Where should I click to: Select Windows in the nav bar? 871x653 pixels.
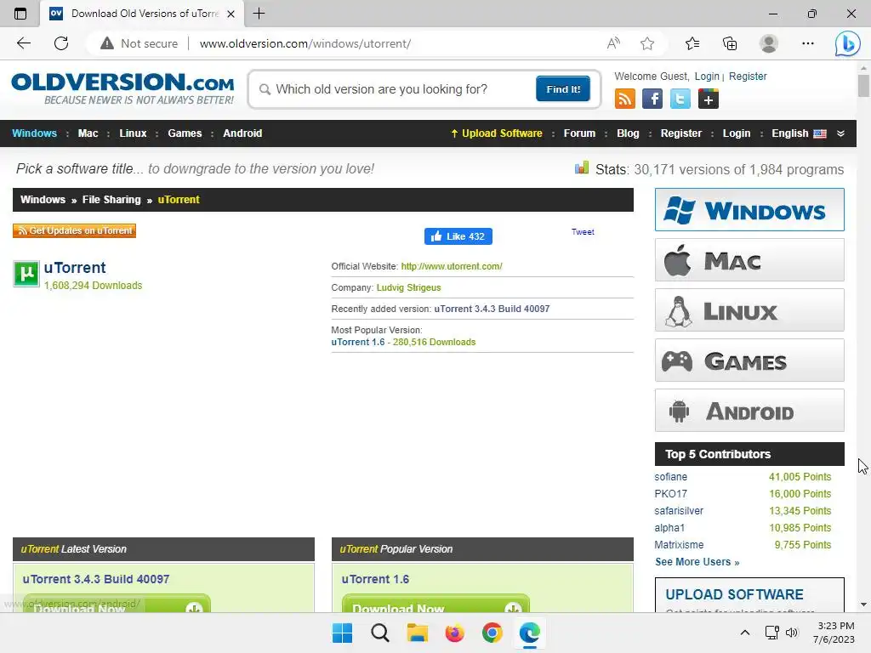click(x=34, y=133)
